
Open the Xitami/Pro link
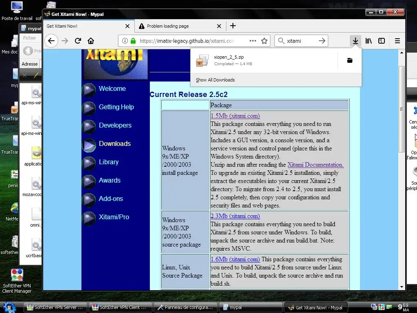[x=114, y=217]
